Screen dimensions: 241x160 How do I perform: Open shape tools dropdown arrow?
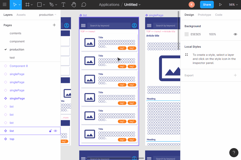[44, 5]
